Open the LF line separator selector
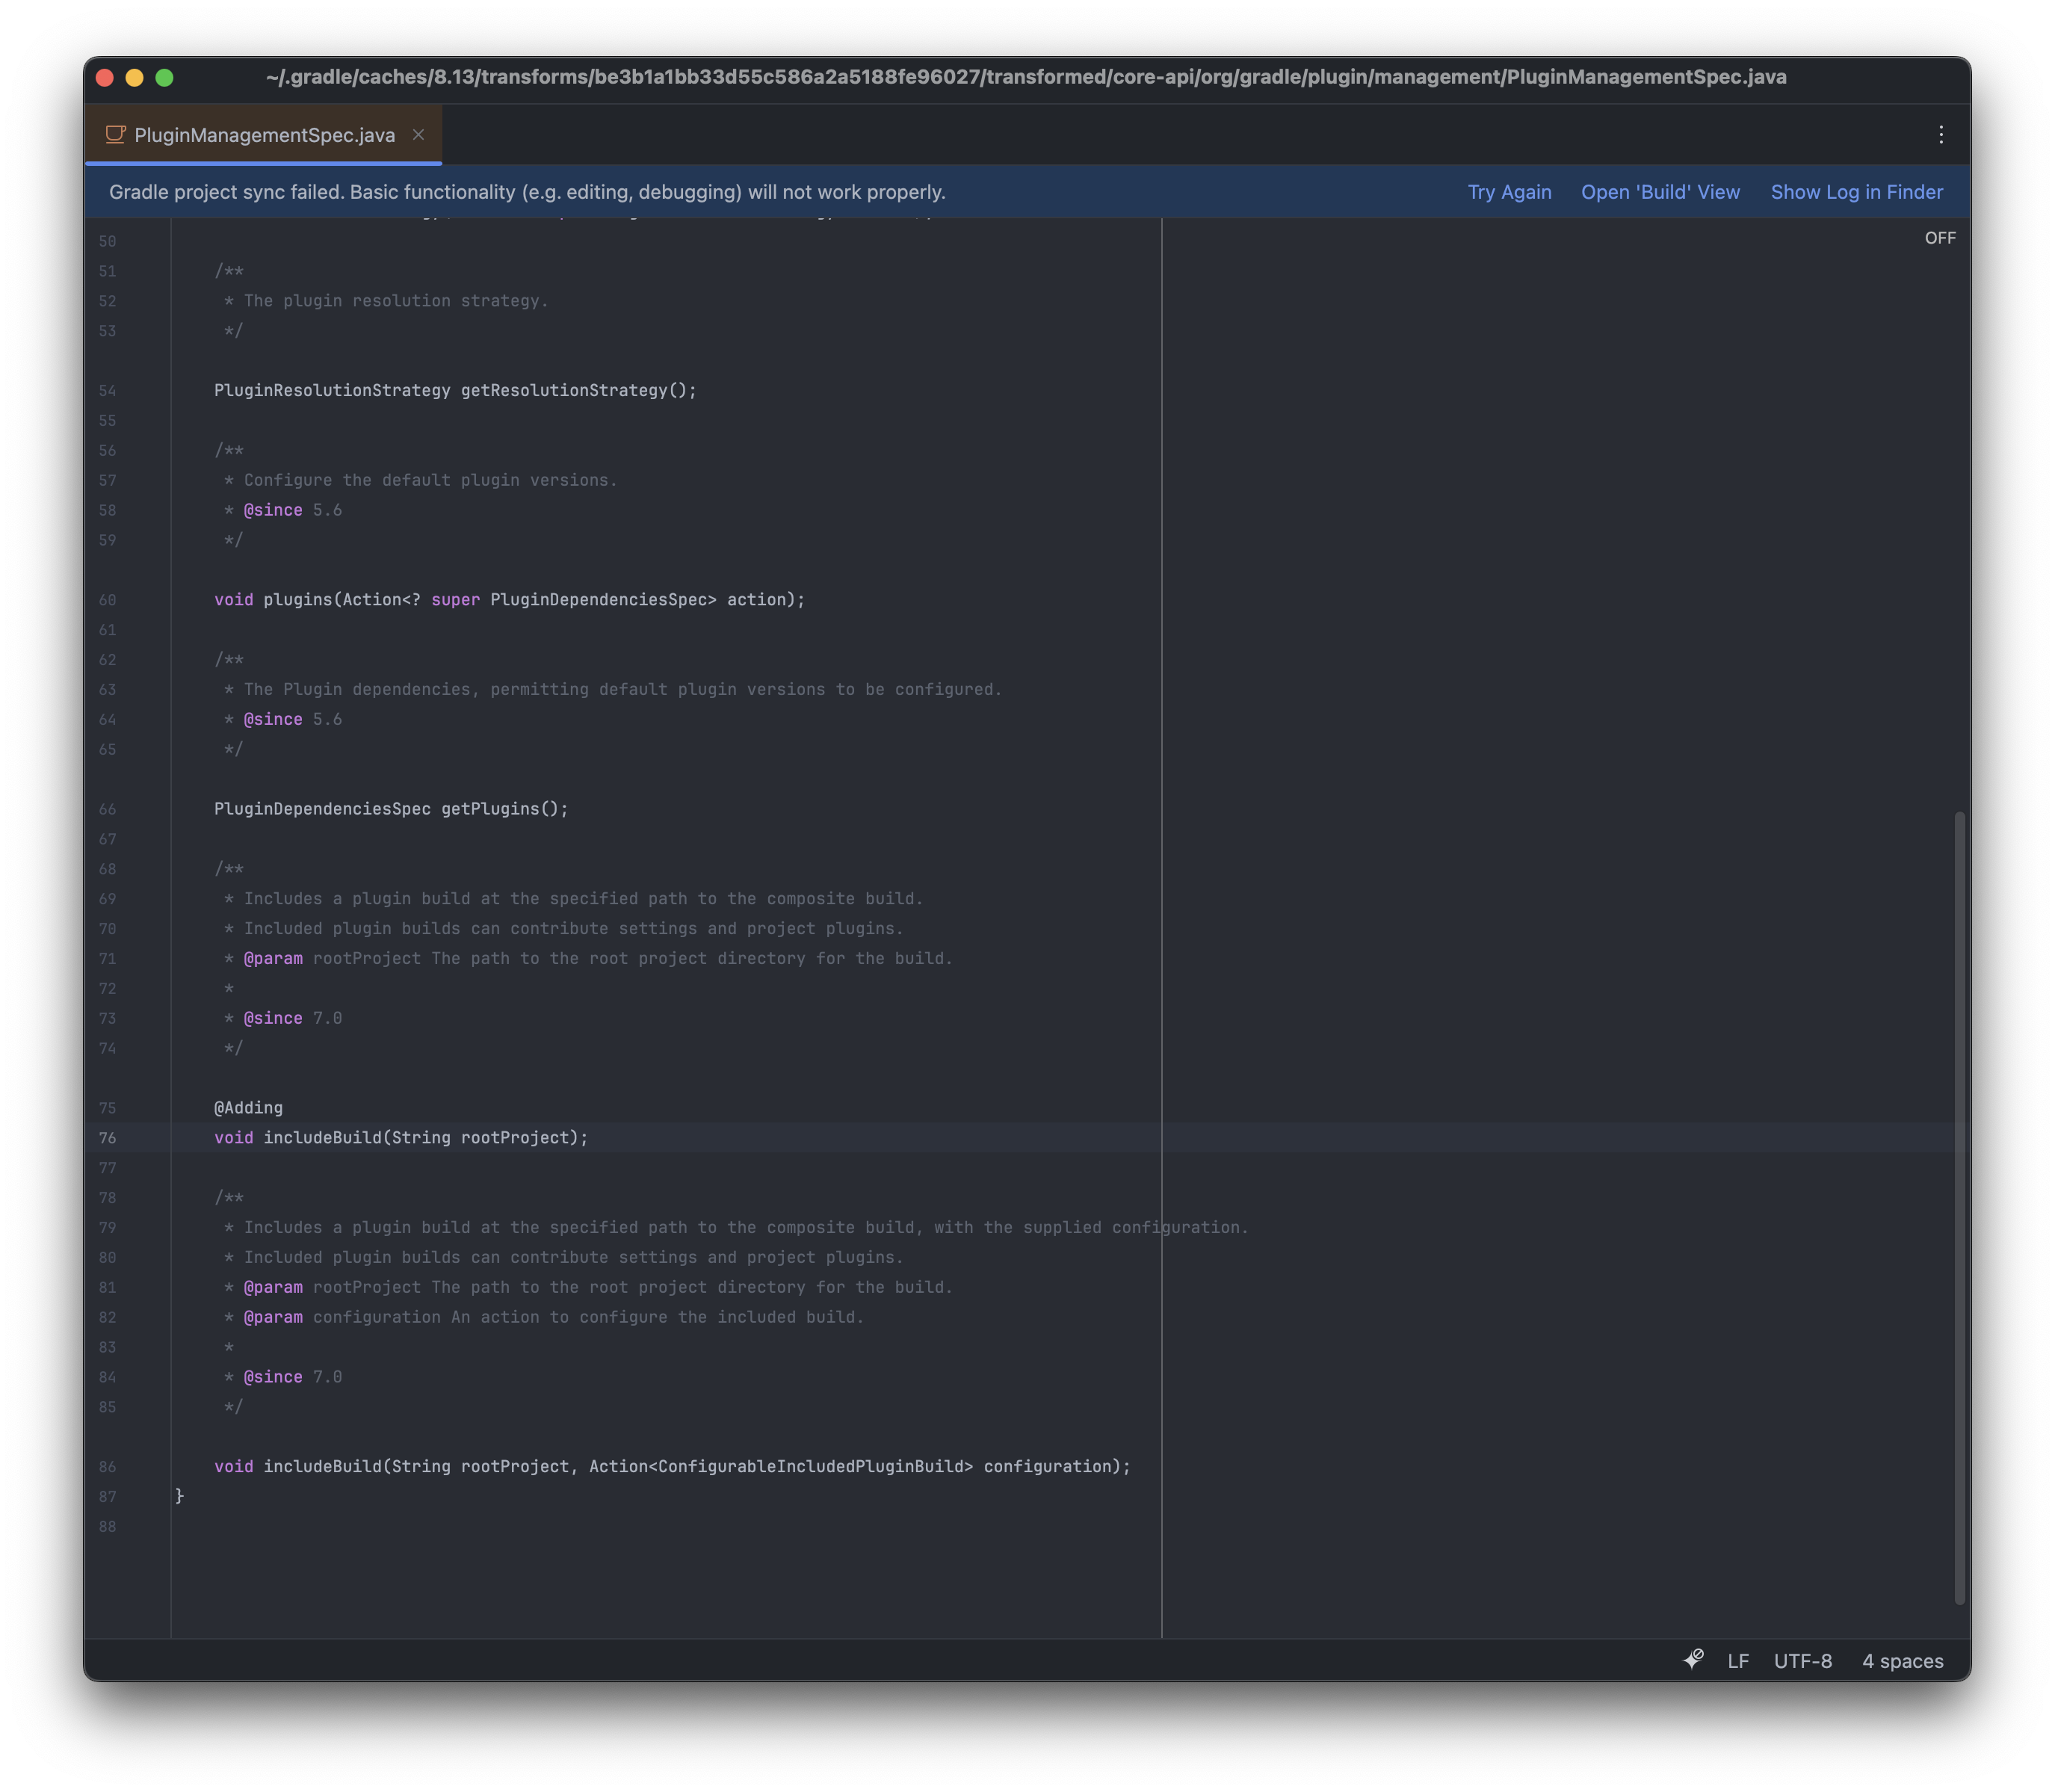This screenshot has width=2055, height=1792. tap(1738, 1661)
